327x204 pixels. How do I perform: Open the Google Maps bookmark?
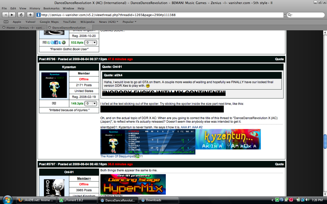[x=49, y=22]
